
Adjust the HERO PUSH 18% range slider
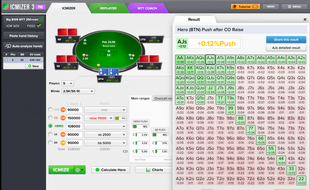tap(140, 127)
